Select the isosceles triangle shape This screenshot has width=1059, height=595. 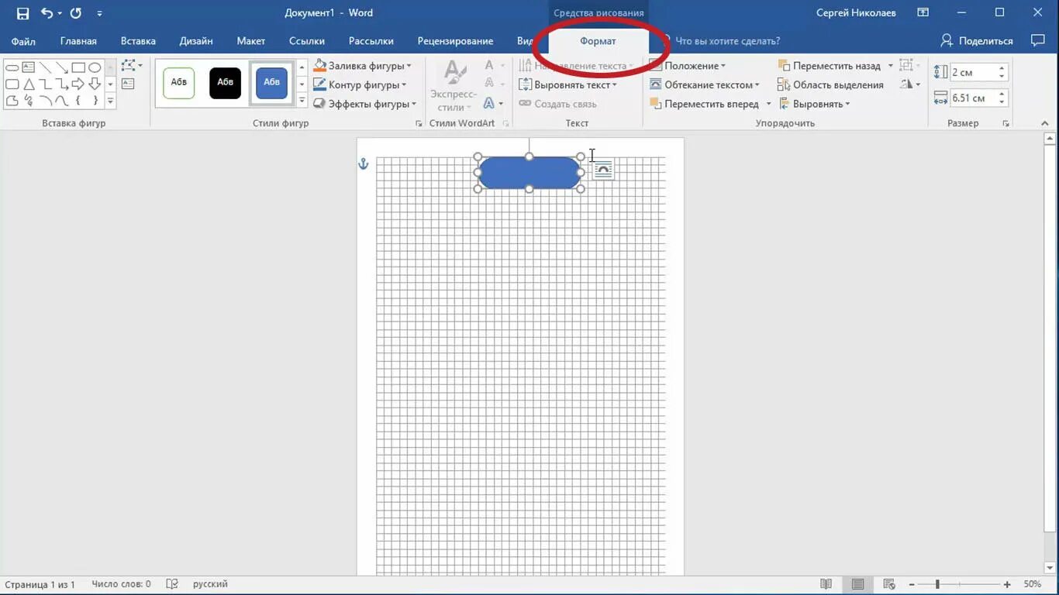pos(29,84)
